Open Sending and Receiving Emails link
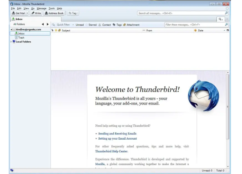 (117, 134)
